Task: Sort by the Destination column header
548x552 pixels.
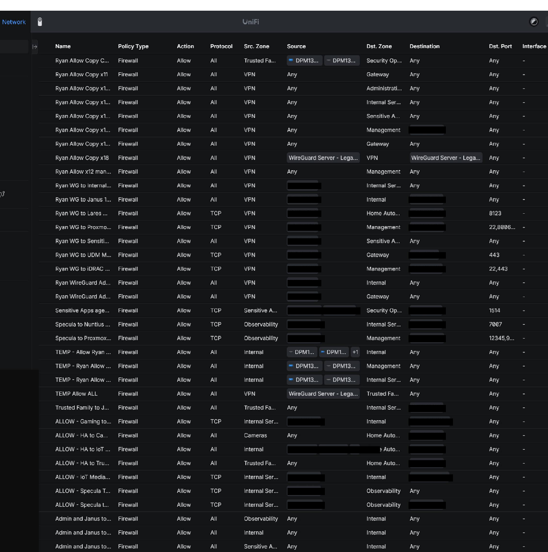Action: [x=425, y=46]
